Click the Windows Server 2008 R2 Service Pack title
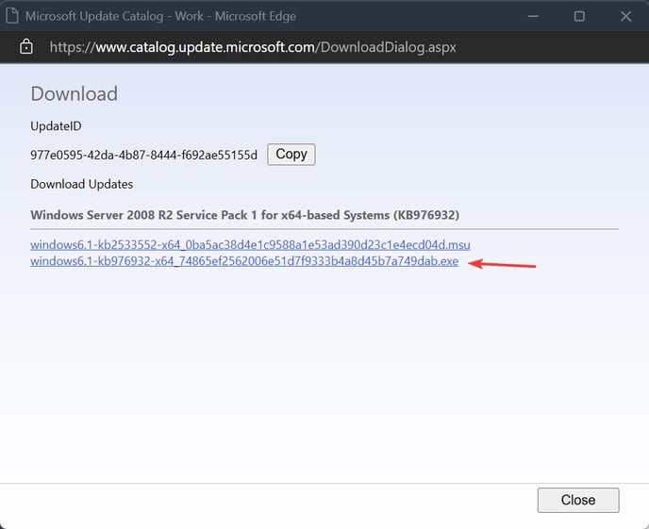This screenshot has width=649, height=529. [244, 215]
